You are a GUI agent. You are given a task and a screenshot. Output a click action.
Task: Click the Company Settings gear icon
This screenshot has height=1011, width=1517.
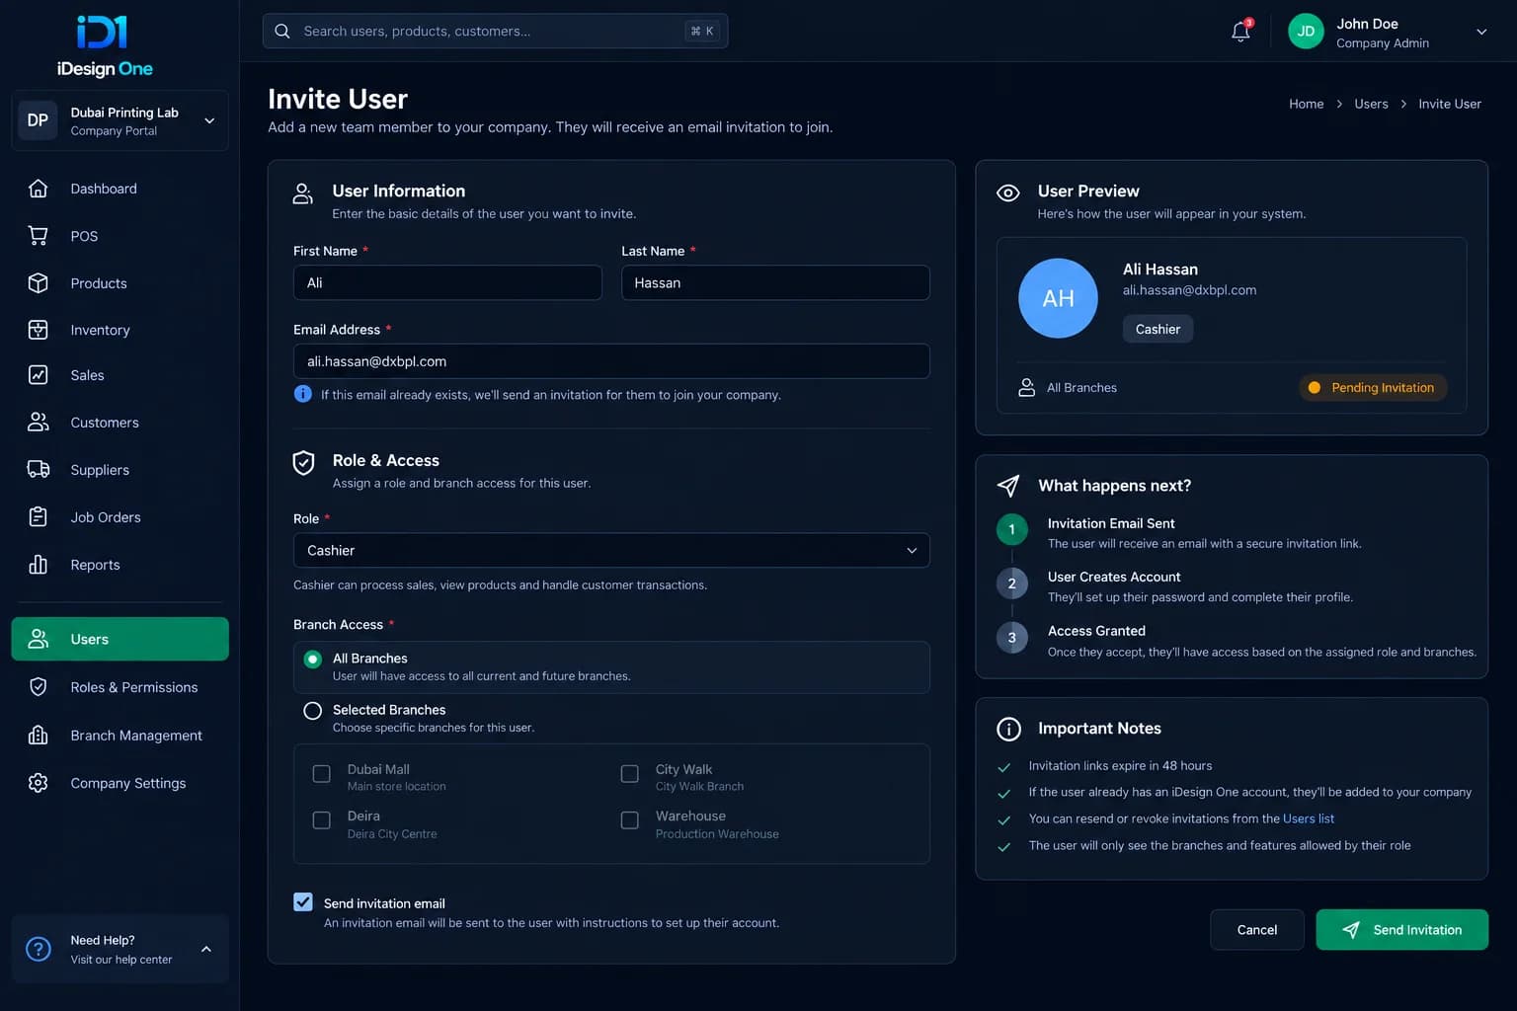[x=38, y=783]
